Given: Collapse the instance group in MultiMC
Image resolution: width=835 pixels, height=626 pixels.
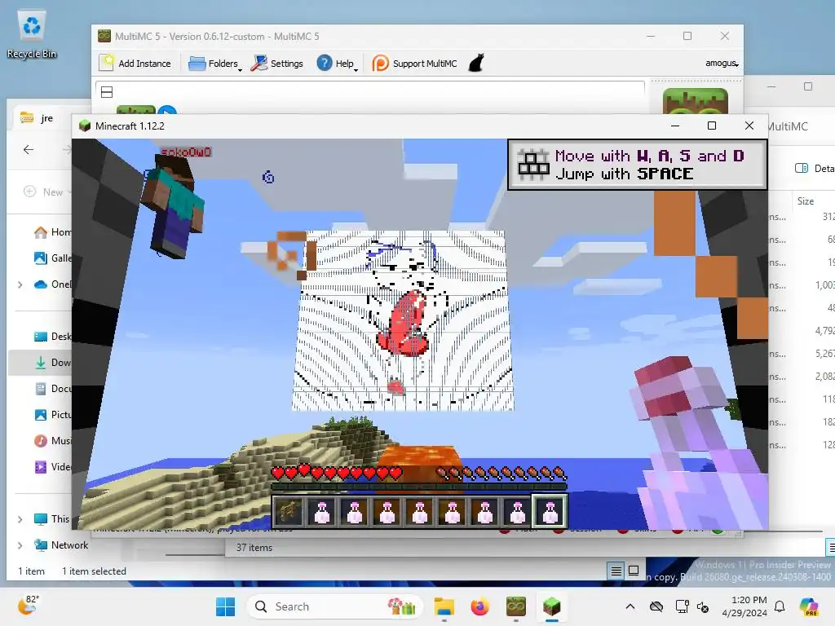Looking at the screenshot, I should coord(107,92).
